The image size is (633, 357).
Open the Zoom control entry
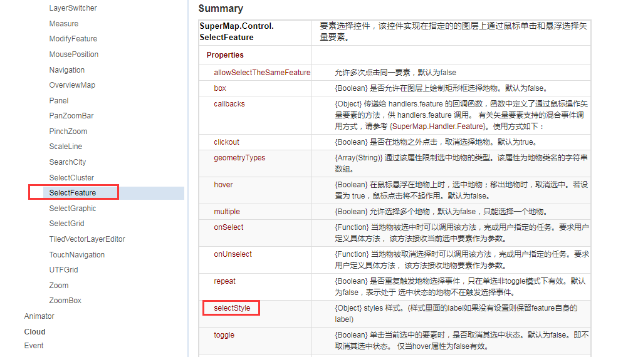[59, 286]
